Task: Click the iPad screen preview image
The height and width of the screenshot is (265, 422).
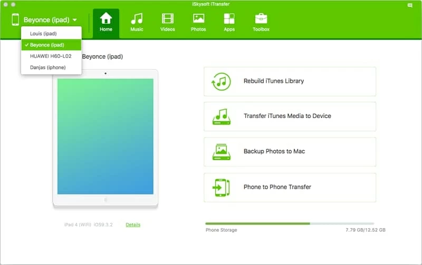Action: point(105,136)
